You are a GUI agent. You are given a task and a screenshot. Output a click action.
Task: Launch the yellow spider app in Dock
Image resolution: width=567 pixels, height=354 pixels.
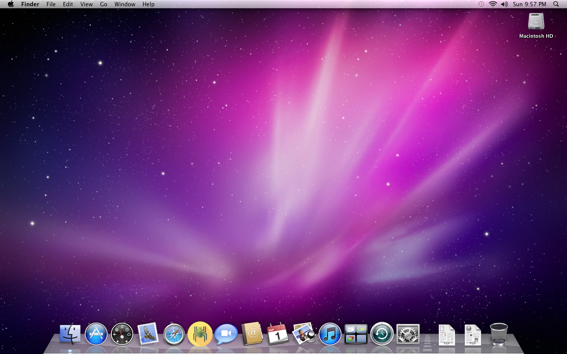pos(200,334)
